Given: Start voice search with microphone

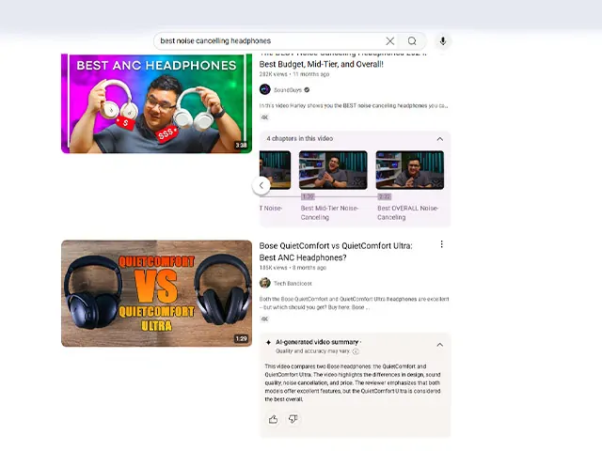Looking at the screenshot, I should coord(443,41).
